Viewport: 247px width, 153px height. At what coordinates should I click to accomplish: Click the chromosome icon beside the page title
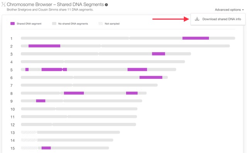click(x=3, y=4)
